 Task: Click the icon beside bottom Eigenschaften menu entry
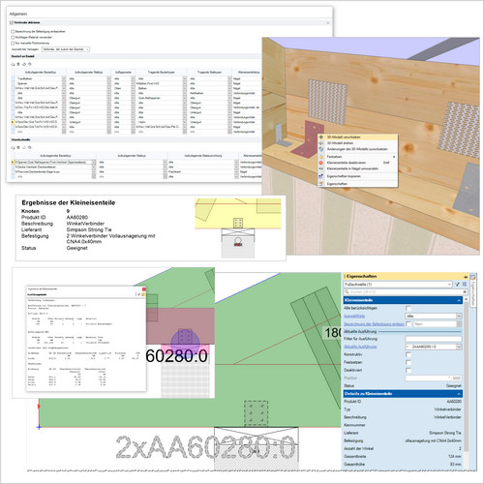pyautogui.click(x=321, y=184)
